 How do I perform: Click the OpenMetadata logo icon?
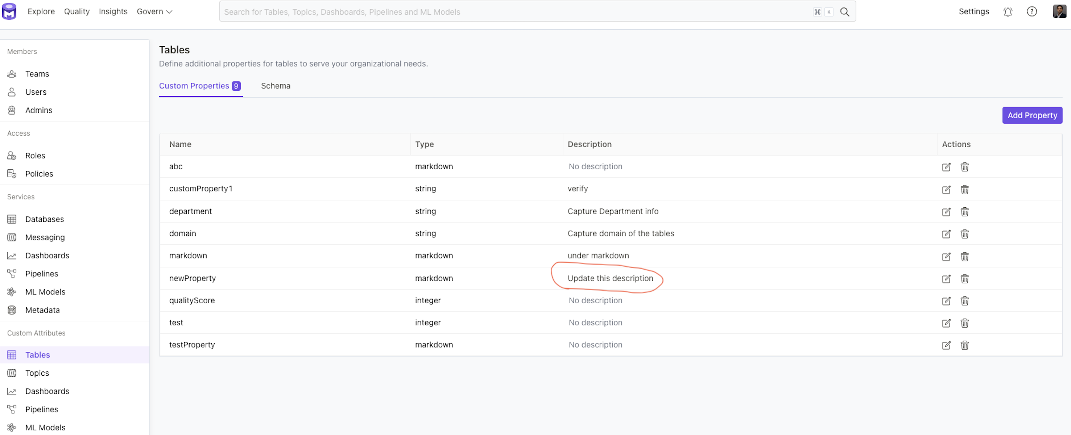coord(9,11)
